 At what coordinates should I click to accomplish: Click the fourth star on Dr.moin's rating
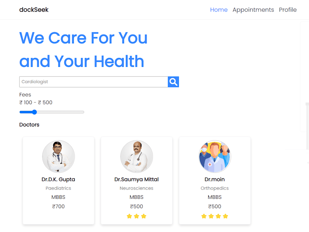click(226, 216)
